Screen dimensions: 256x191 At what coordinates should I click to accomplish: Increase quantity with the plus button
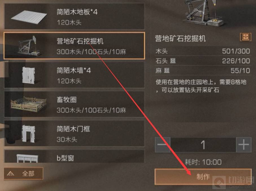click(244, 145)
